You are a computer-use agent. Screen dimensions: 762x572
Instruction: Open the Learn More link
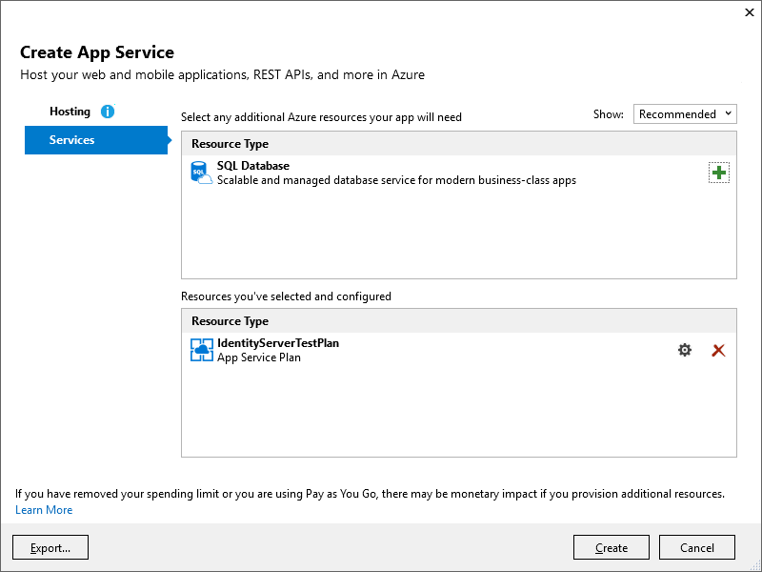[44, 510]
